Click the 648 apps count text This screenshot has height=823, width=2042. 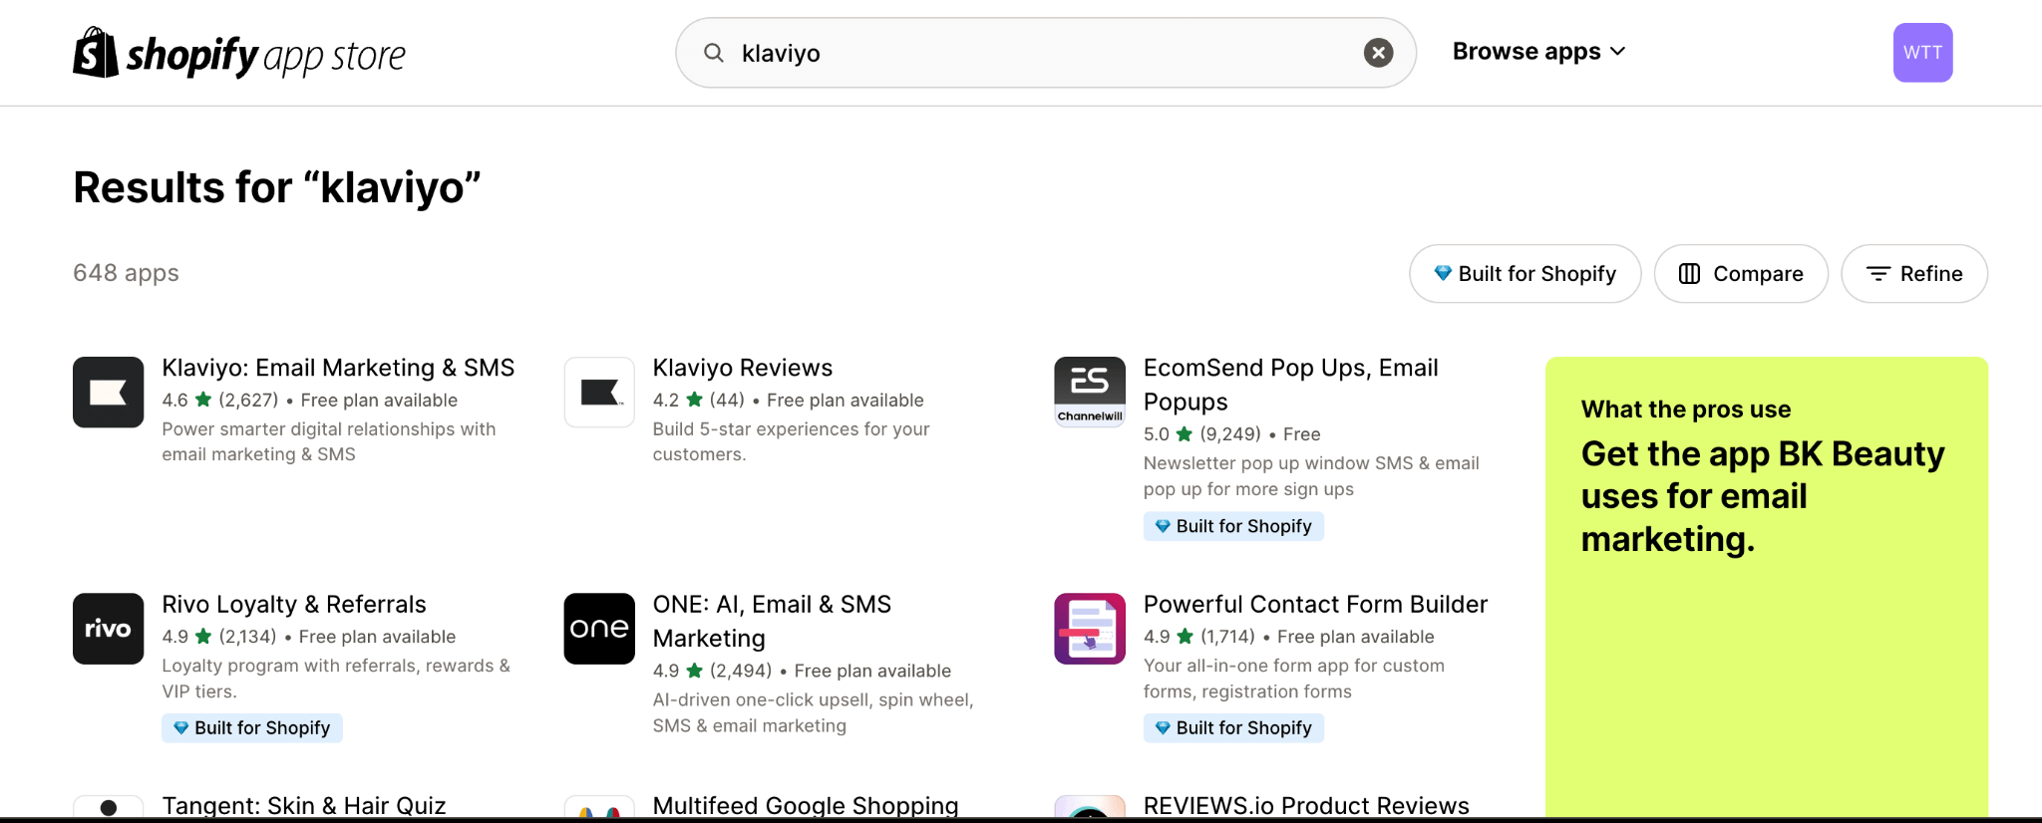(126, 273)
